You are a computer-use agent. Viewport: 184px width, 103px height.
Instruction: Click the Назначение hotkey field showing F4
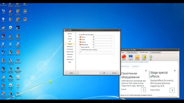[102, 45]
